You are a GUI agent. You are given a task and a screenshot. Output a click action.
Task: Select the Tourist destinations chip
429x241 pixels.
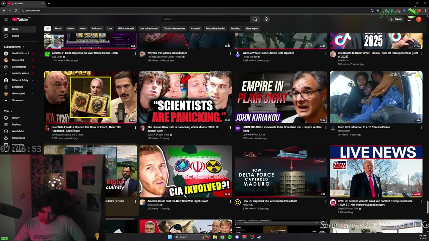[x=175, y=28]
